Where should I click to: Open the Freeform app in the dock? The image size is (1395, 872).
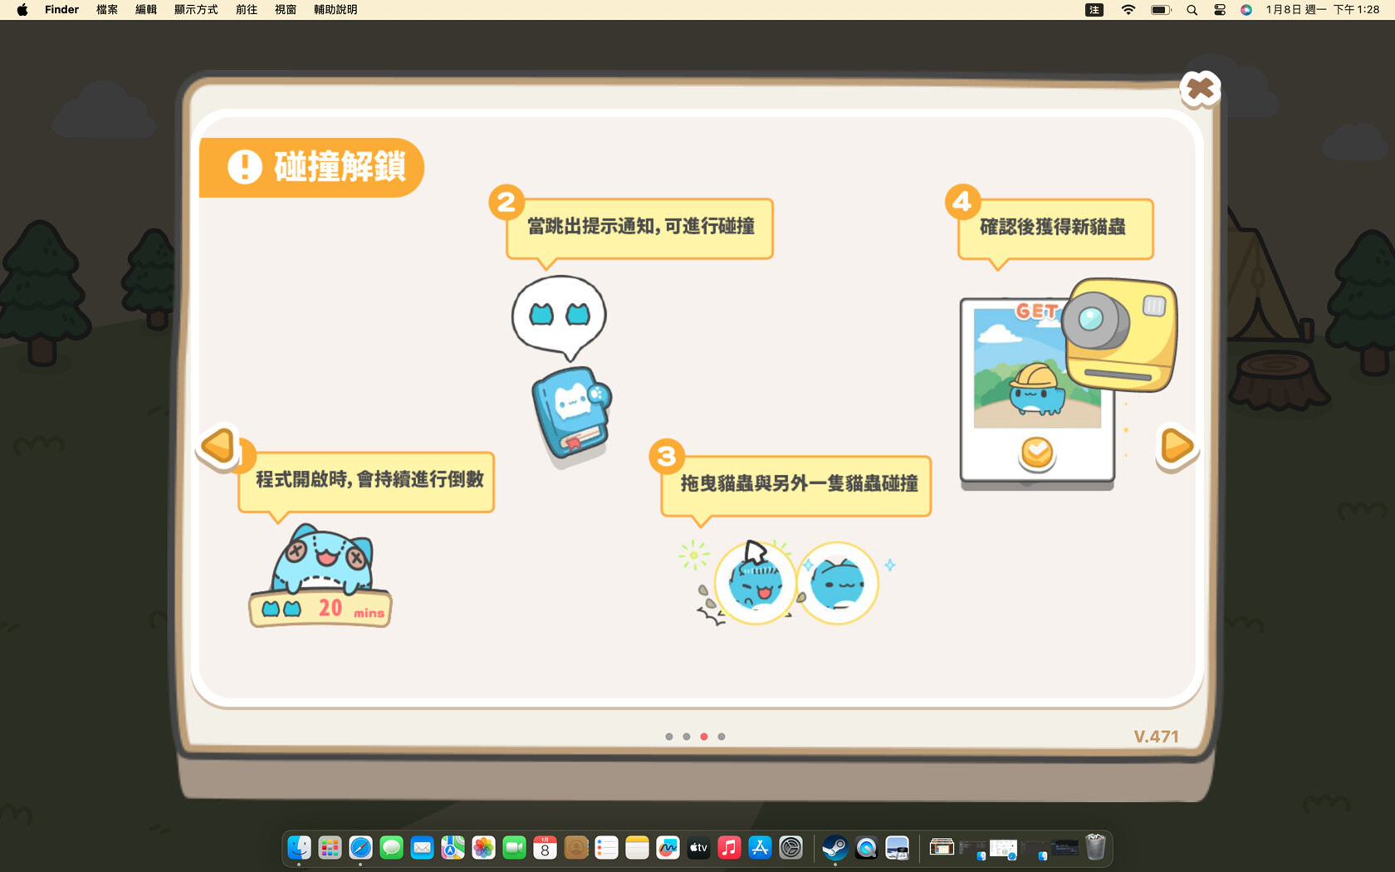[668, 848]
